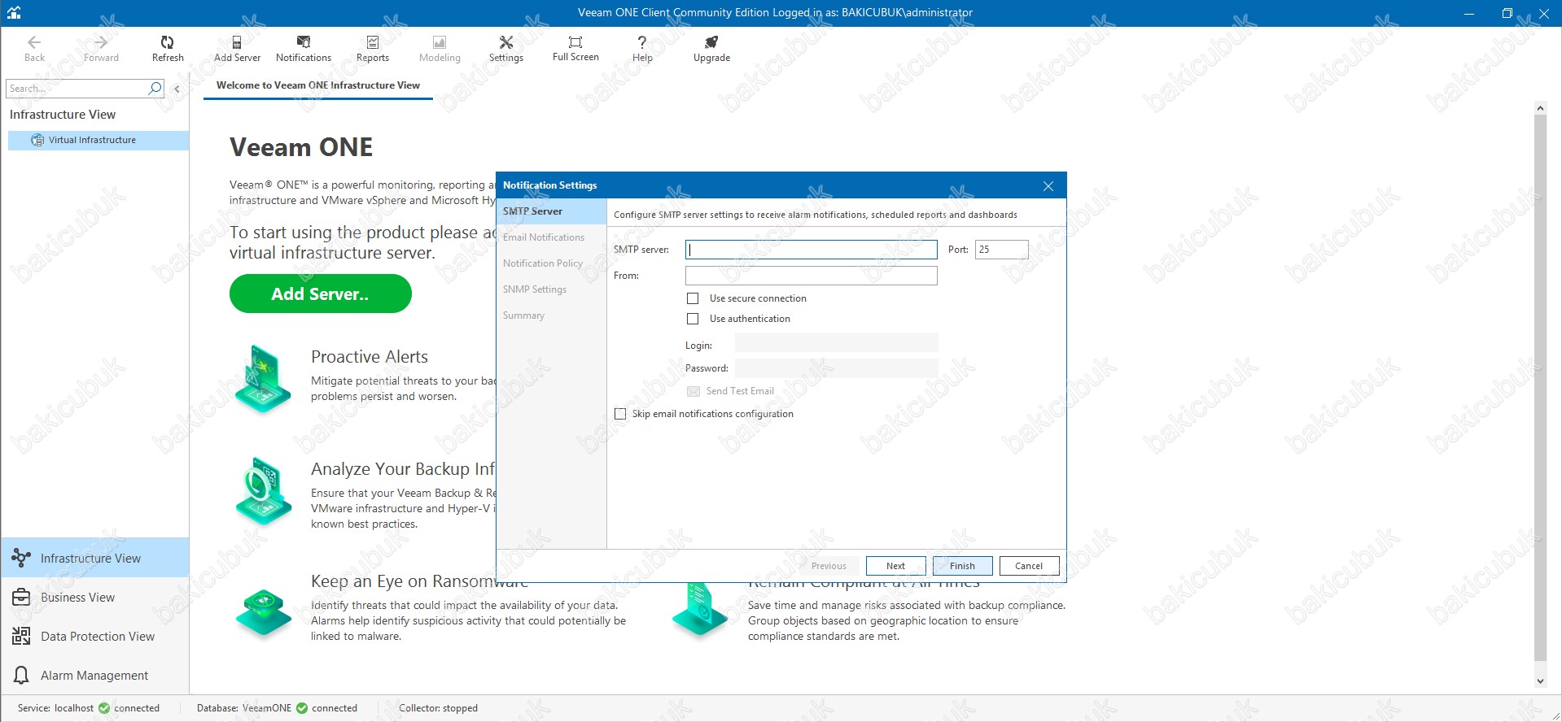Click the SMTP server input field

tap(812, 250)
